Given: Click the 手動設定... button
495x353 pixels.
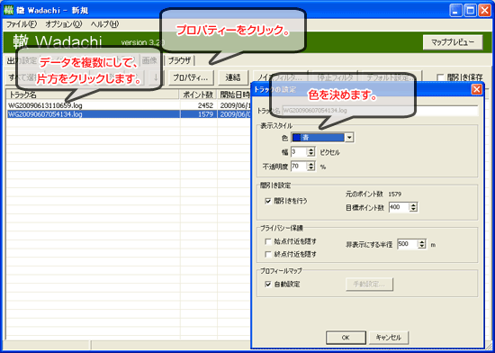Looking at the screenshot, I should (x=369, y=285).
